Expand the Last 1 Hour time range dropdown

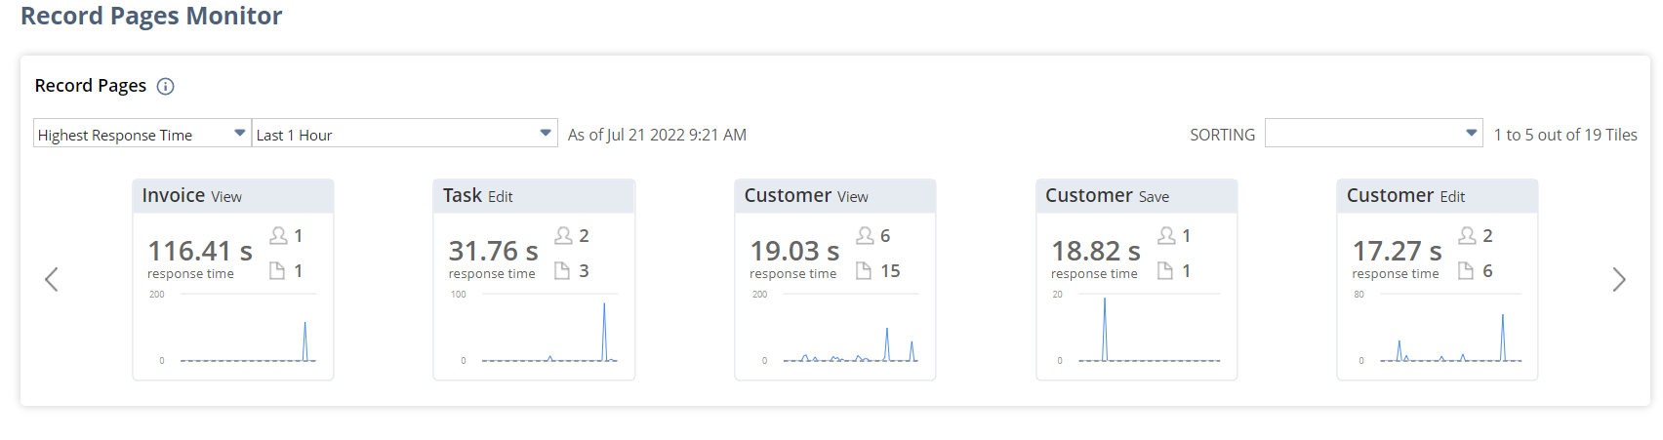click(x=404, y=134)
